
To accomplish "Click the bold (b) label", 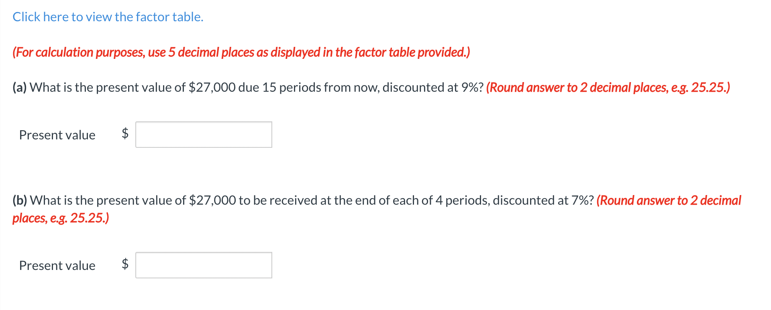I will coord(19,200).
